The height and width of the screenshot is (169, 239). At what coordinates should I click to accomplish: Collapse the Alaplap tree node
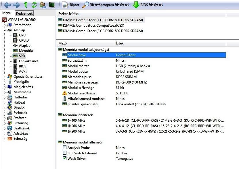pos(5,30)
